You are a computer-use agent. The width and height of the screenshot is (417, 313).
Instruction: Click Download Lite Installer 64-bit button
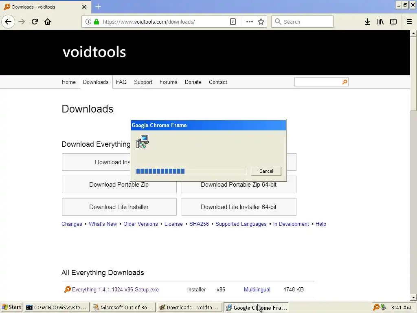239,207
